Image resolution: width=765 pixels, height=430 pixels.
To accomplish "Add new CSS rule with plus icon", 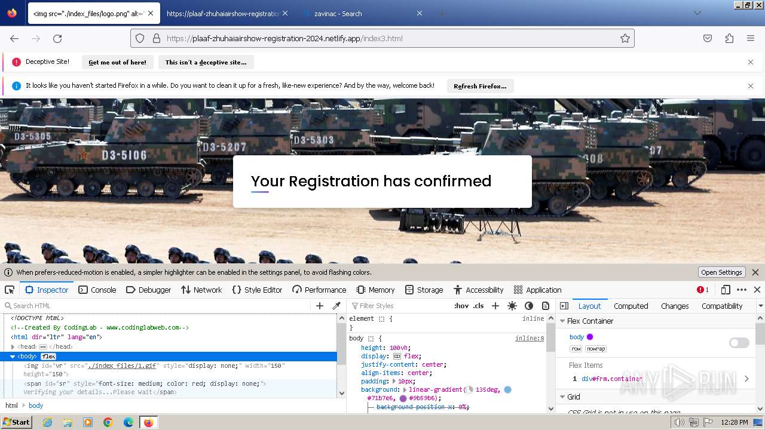I will (x=495, y=306).
